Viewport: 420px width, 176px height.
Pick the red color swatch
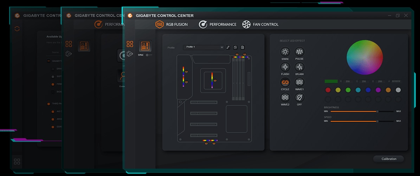[328, 90]
